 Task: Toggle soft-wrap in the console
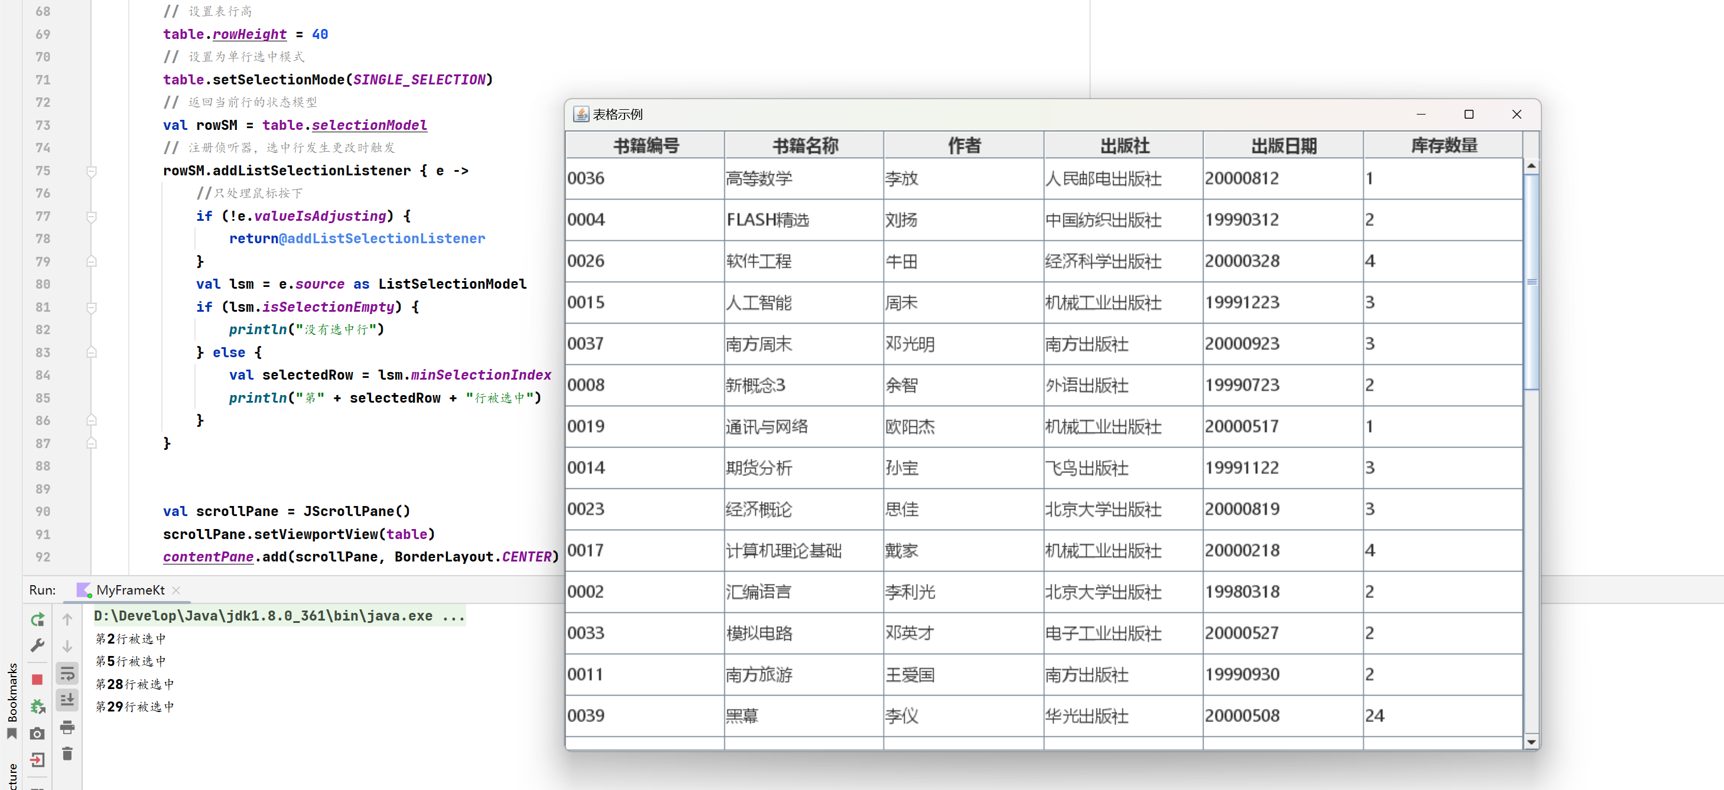(67, 673)
